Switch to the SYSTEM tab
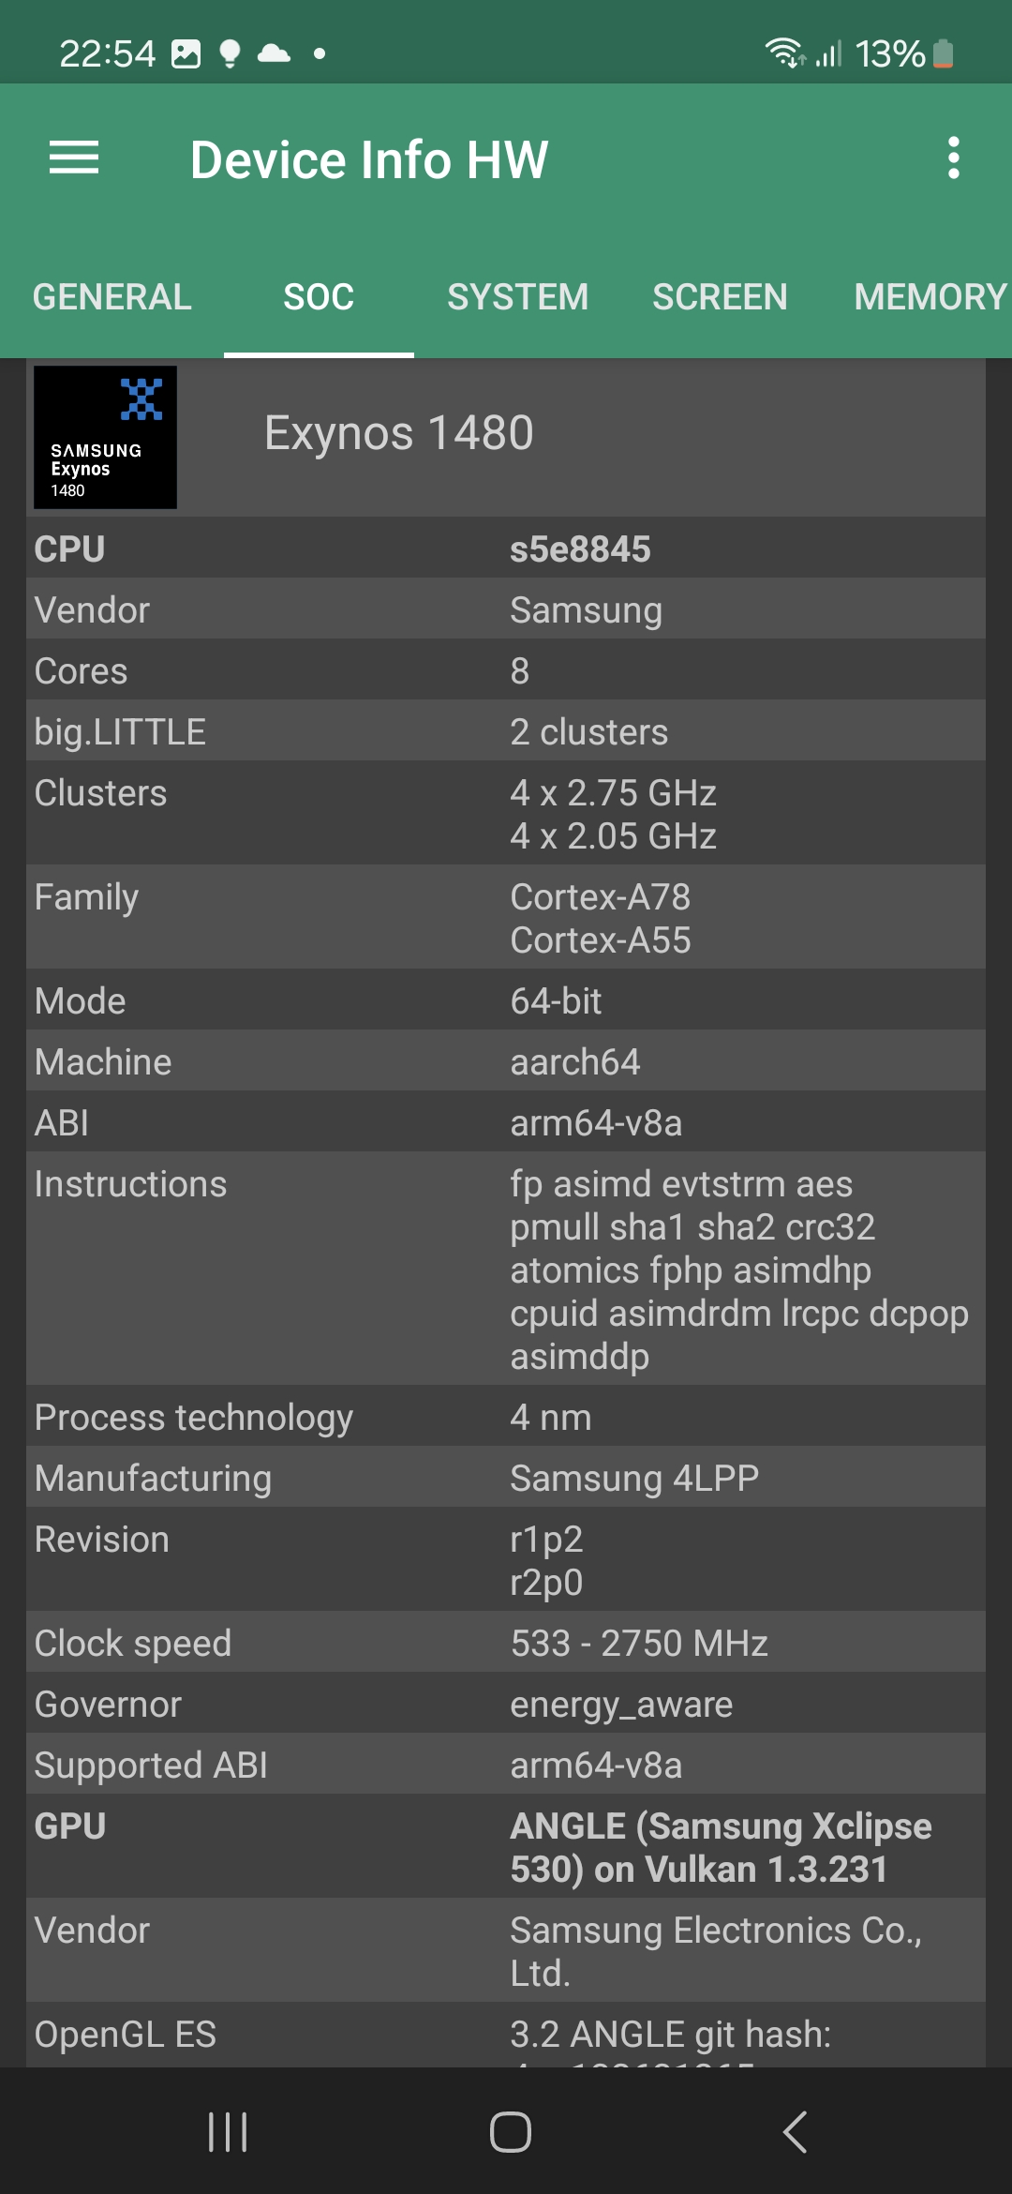The height and width of the screenshot is (2194, 1012). (x=517, y=297)
